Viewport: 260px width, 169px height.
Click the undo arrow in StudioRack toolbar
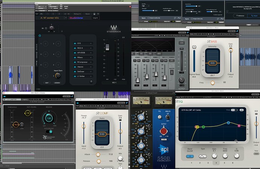pyautogui.click(x=41, y=14)
